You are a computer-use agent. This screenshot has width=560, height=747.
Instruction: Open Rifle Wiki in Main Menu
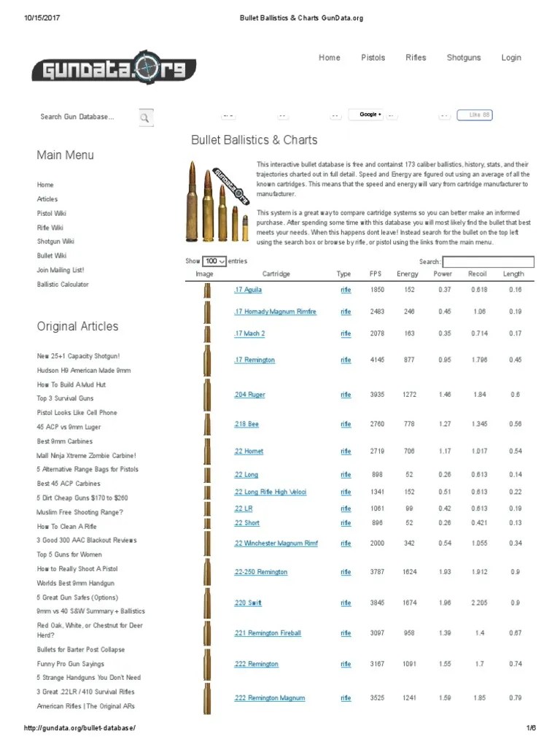pyautogui.click(x=50, y=228)
